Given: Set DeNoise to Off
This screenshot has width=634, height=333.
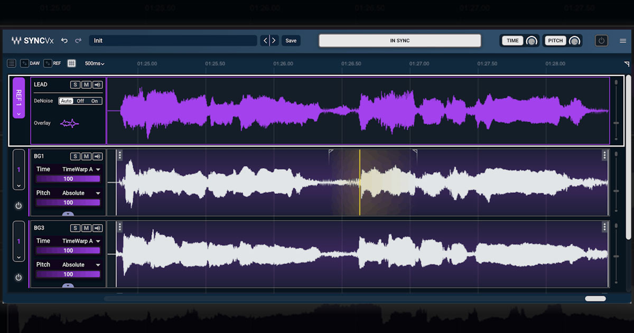Looking at the screenshot, I should click(80, 101).
